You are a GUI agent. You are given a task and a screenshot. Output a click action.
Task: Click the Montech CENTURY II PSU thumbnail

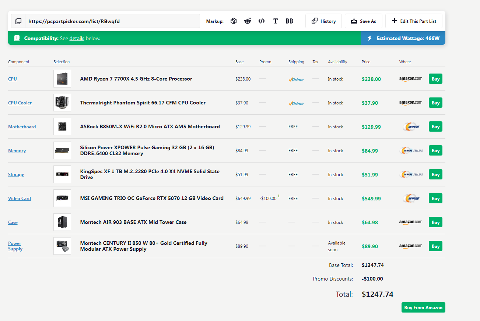click(62, 246)
